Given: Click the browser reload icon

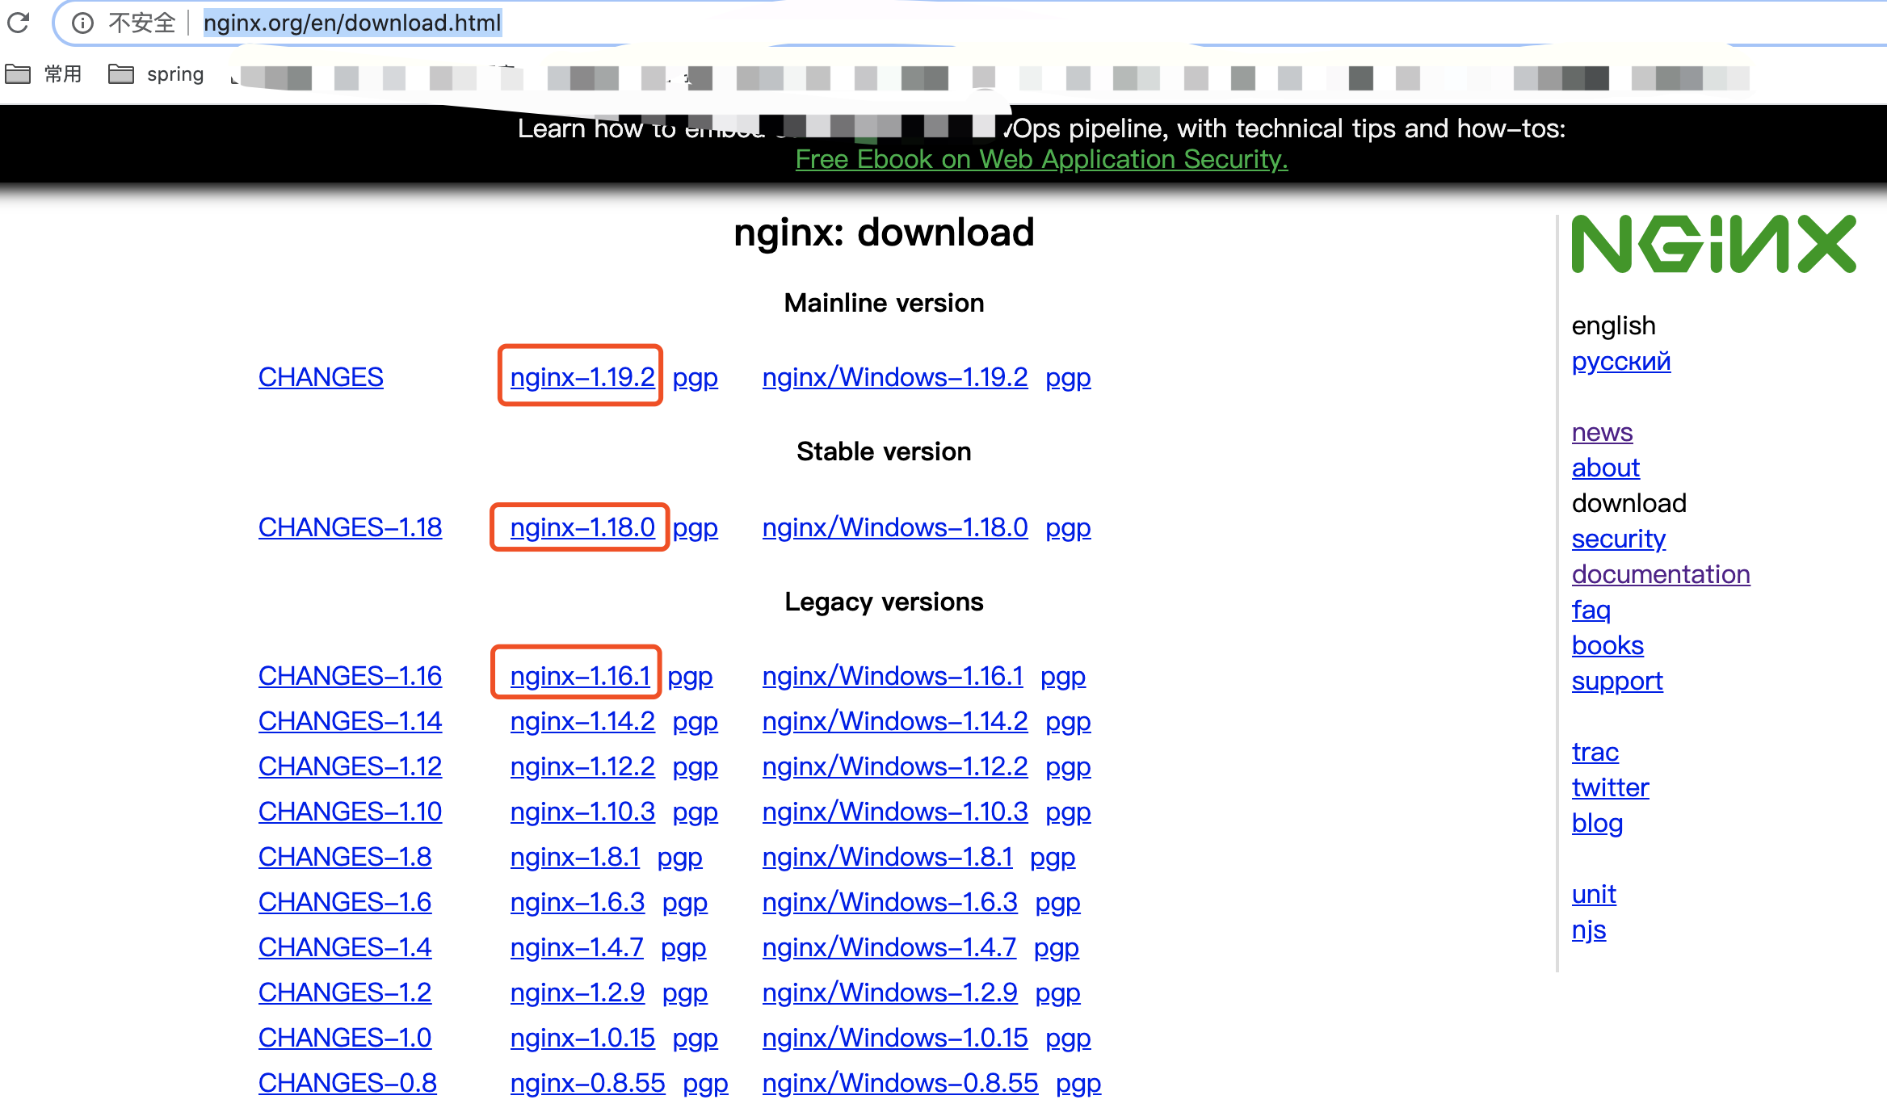Looking at the screenshot, I should coord(18,23).
